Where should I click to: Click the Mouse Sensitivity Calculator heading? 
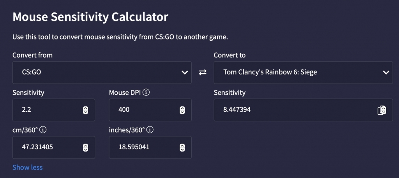click(x=90, y=17)
